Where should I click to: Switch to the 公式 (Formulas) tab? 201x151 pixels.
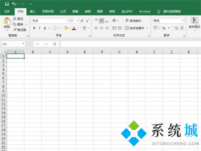[63, 11]
